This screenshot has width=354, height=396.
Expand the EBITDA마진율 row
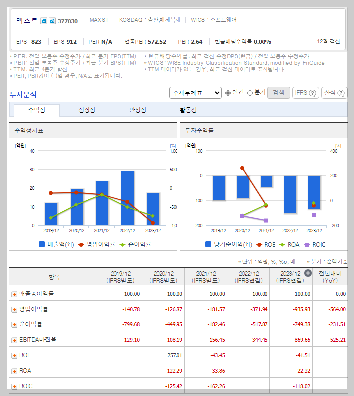[x=14, y=340]
